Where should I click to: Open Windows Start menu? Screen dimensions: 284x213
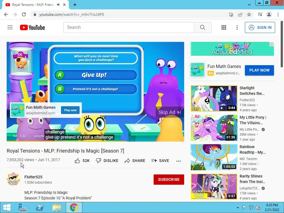click(x=7, y=207)
